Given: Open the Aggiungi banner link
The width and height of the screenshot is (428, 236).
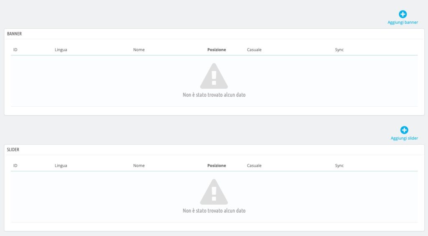Looking at the screenshot, I should pyautogui.click(x=403, y=23).
